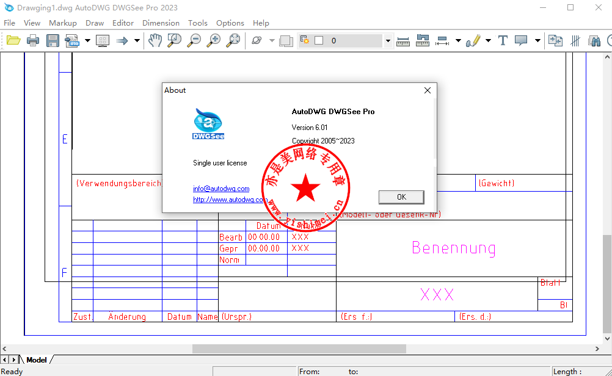Expand the callout bubble dropdown arrow

click(537, 40)
